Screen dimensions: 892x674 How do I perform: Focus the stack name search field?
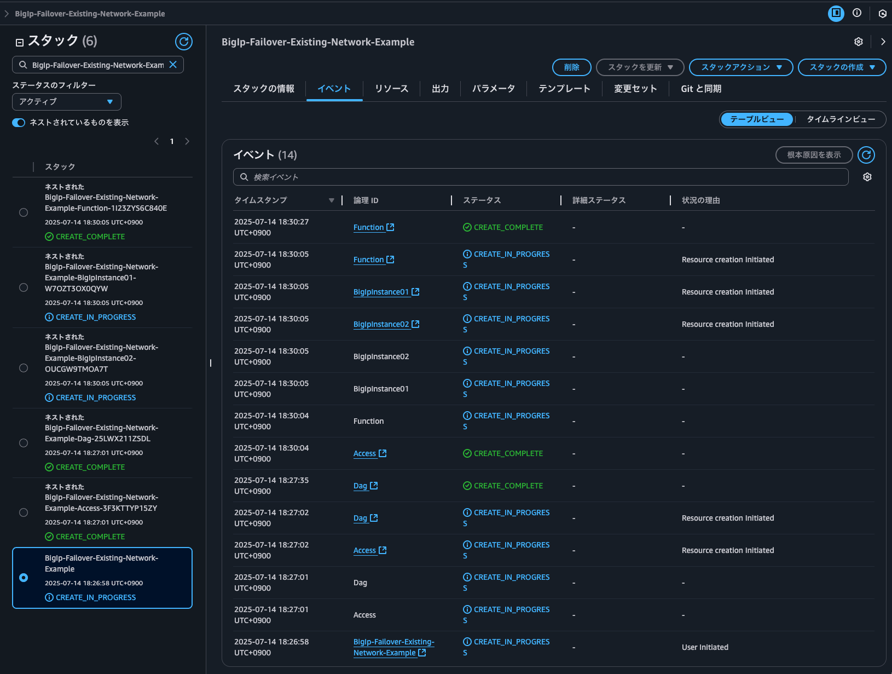98,65
